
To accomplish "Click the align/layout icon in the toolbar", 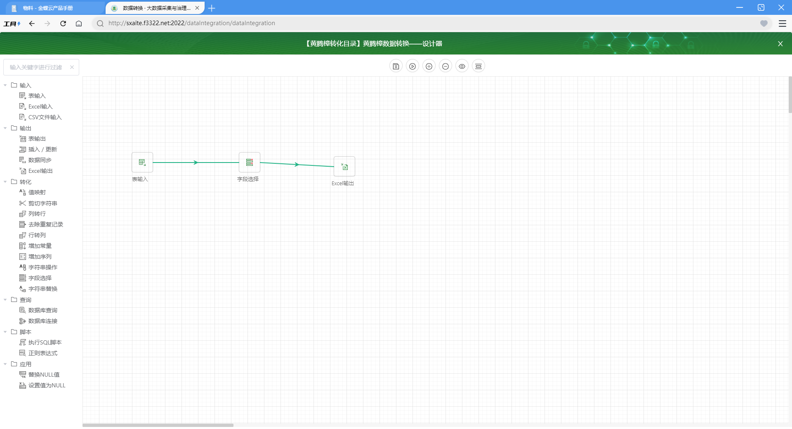I will click(478, 66).
